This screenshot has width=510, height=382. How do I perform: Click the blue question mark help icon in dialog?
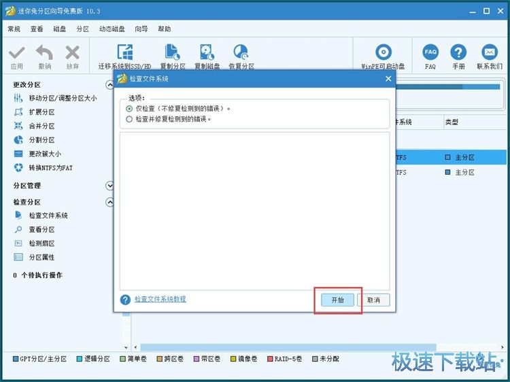pos(125,300)
